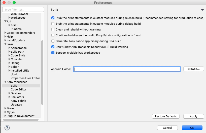Open the help question mark icon
Screen dimensions: 206x133
pos(7,128)
